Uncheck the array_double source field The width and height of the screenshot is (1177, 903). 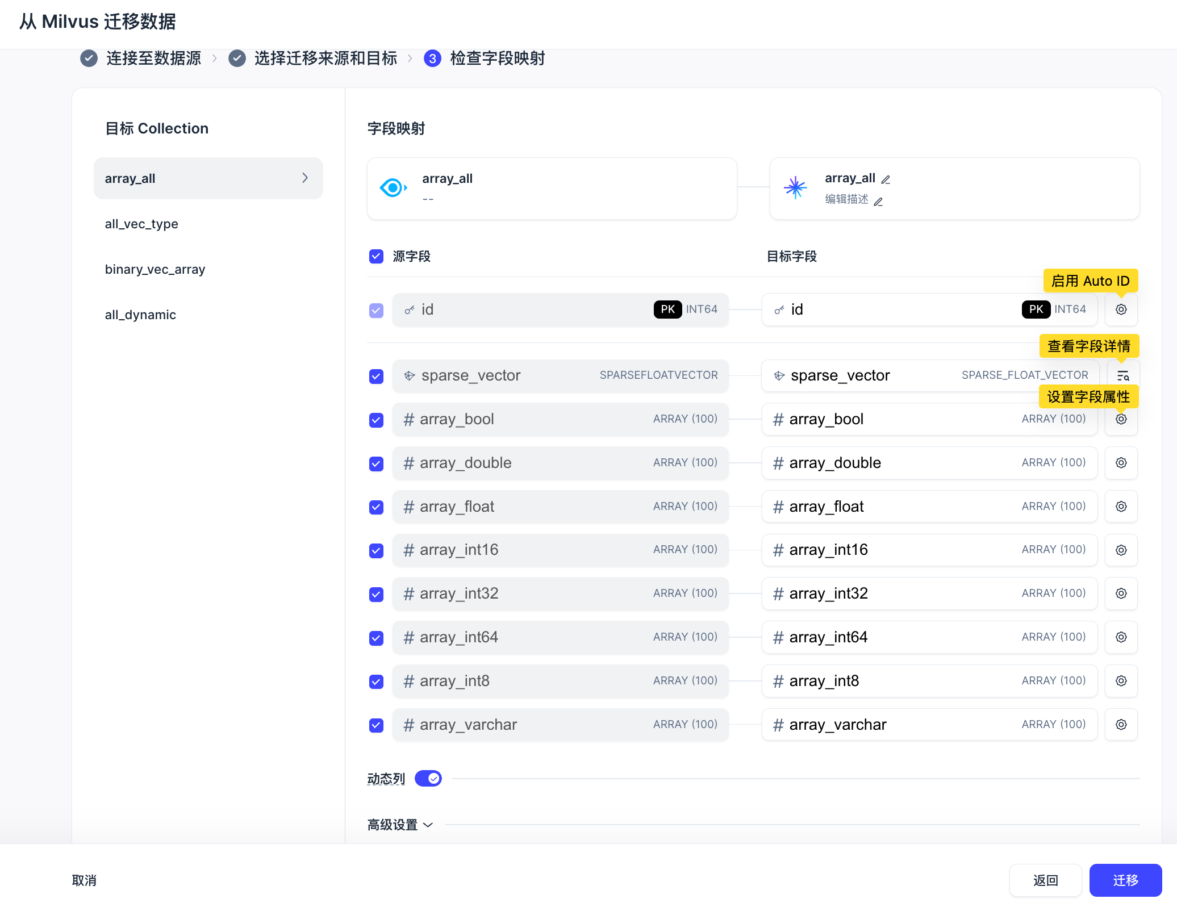coord(376,464)
